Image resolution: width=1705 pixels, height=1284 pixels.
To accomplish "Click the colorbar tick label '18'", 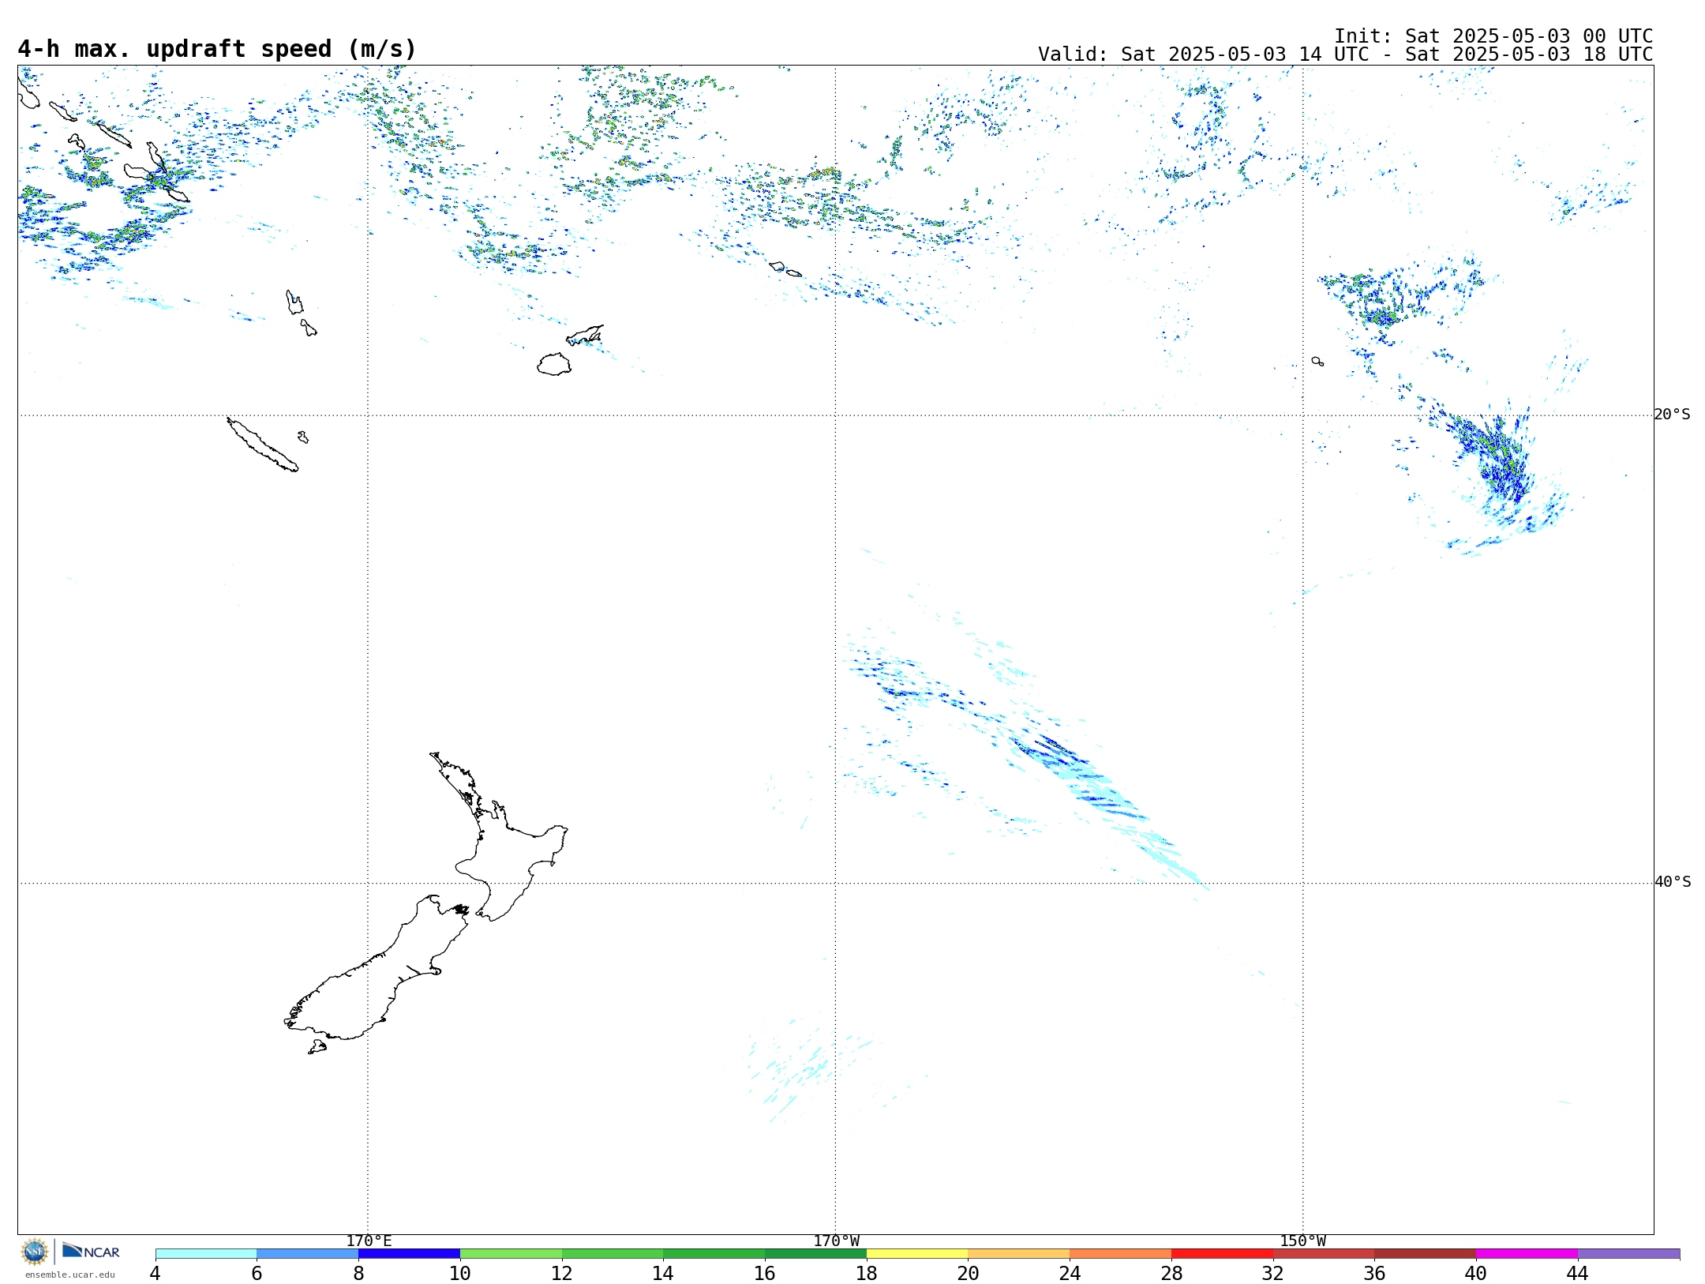I will coord(867,1273).
